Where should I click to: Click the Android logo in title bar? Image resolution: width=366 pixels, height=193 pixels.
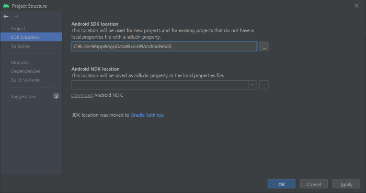pos(6,6)
